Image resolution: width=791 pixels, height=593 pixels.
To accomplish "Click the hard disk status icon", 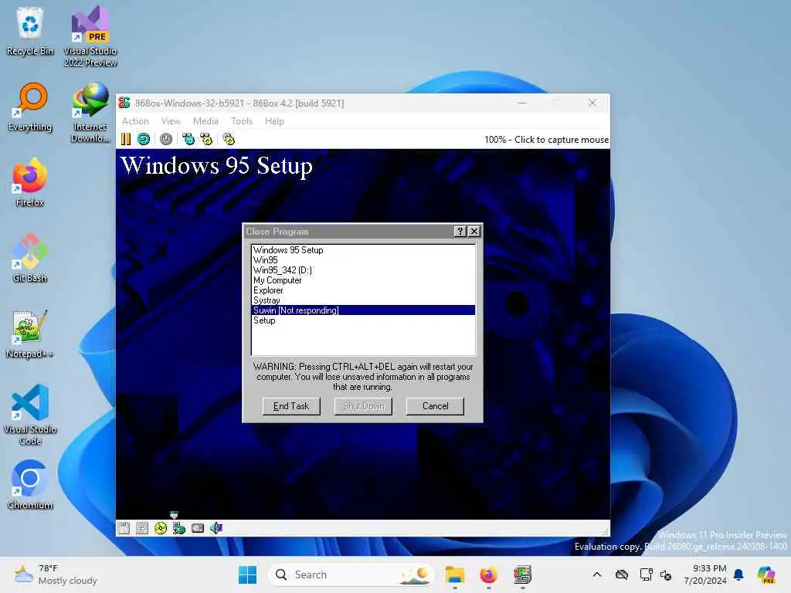I will pos(198,528).
